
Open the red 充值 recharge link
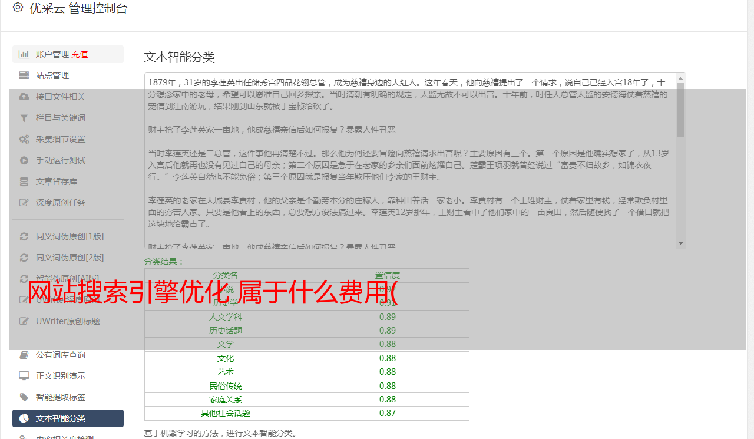[80, 54]
